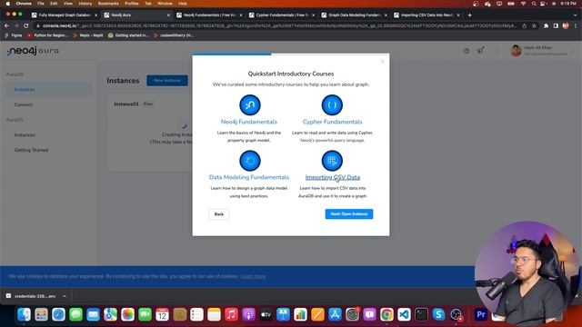This screenshot has width=582, height=327.
Task: Open the Neo4j Fundamentals course link
Action: pyautogui.click(x=249, y=122)
